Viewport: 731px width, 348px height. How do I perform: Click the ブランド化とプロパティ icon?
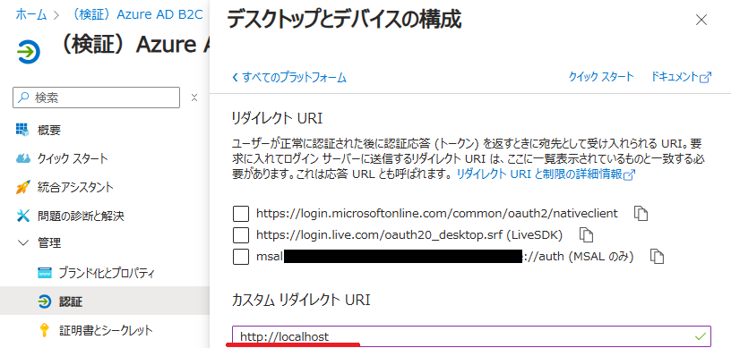44,273
